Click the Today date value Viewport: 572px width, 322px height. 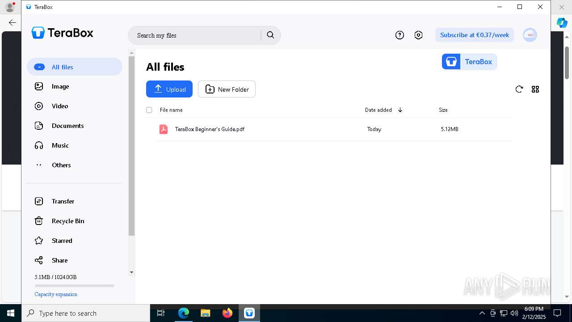coord(374,129)
